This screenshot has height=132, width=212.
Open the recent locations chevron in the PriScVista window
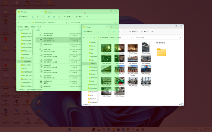(26, 23)
